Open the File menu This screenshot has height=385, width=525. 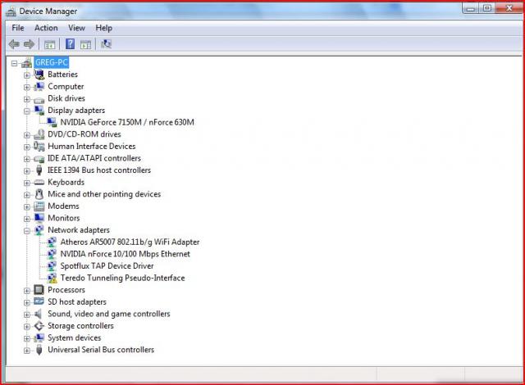point(18,28)
